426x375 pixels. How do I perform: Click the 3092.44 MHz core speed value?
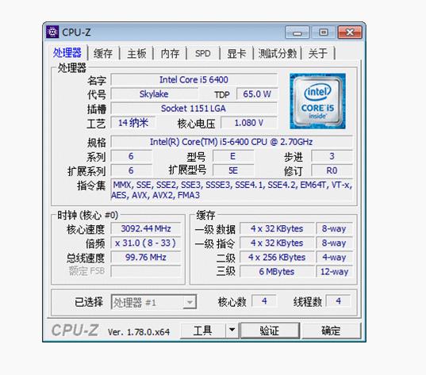(146, 228)
